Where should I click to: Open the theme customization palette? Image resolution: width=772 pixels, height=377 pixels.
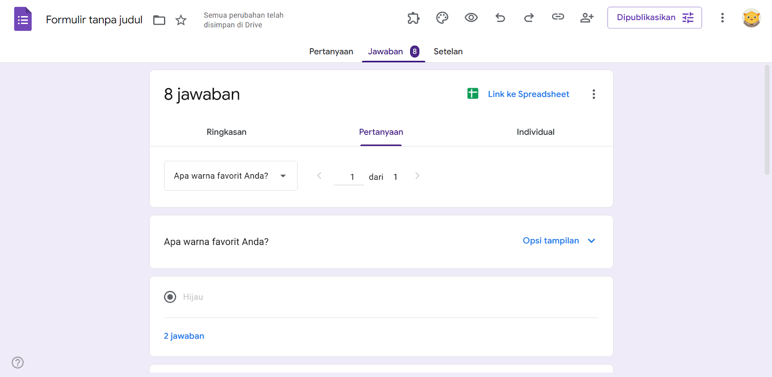442,18
